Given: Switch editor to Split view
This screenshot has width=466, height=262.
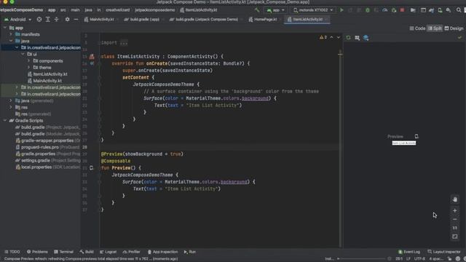Looking at the screenshot, I should pos(435,28).
